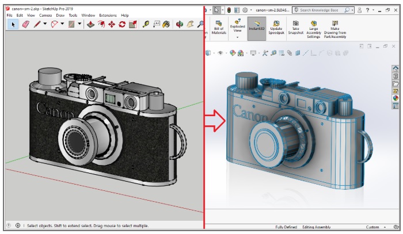Viewport: 403px width, 234px height.
Task: Expand the Options gear dropdown arrow
Action: click(x=251, y=10)
